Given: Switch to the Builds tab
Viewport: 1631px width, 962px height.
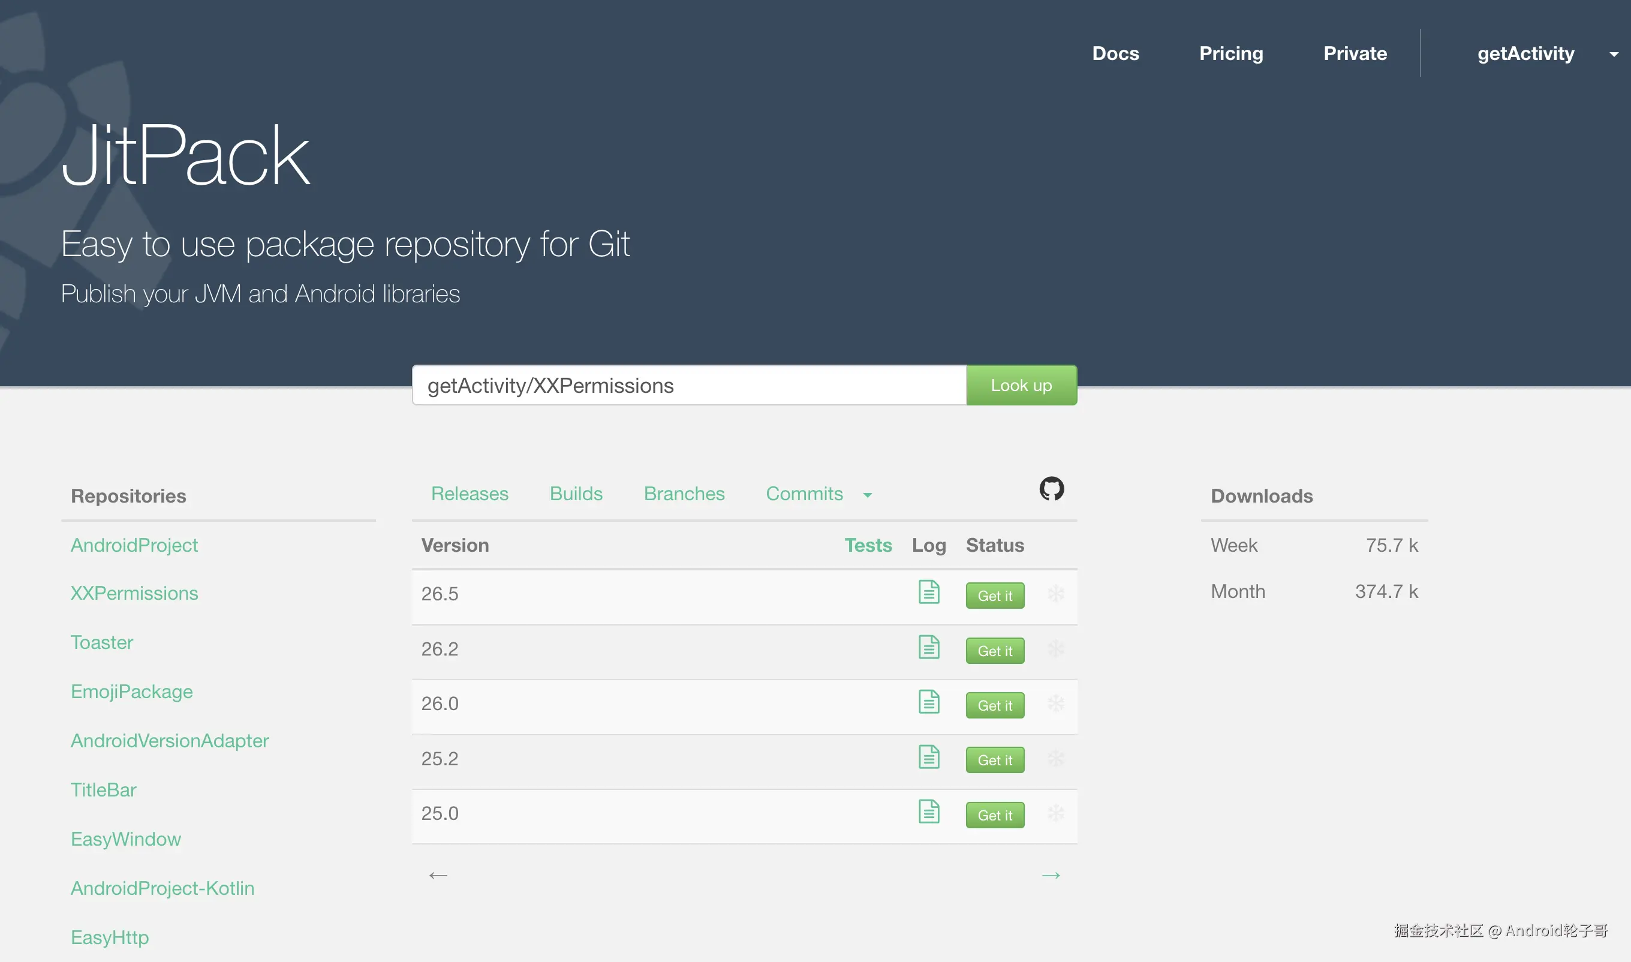Looking at the screenshot, I should click(x=576, y=494).
